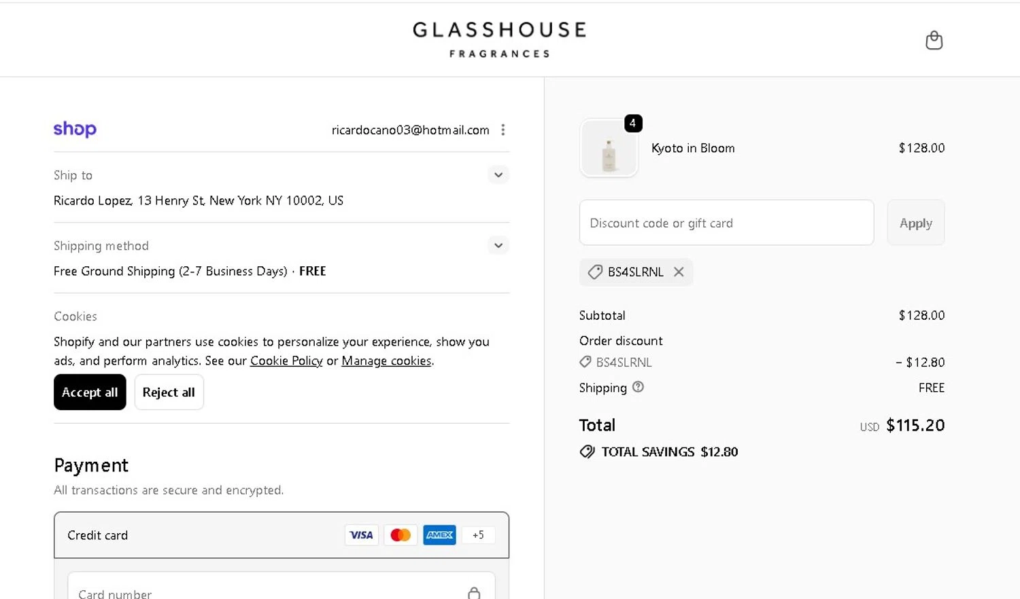Viewport: 1020px width, 599px height.
Task: Focus the Discount code or gift card field
Action: pos(726,223)
